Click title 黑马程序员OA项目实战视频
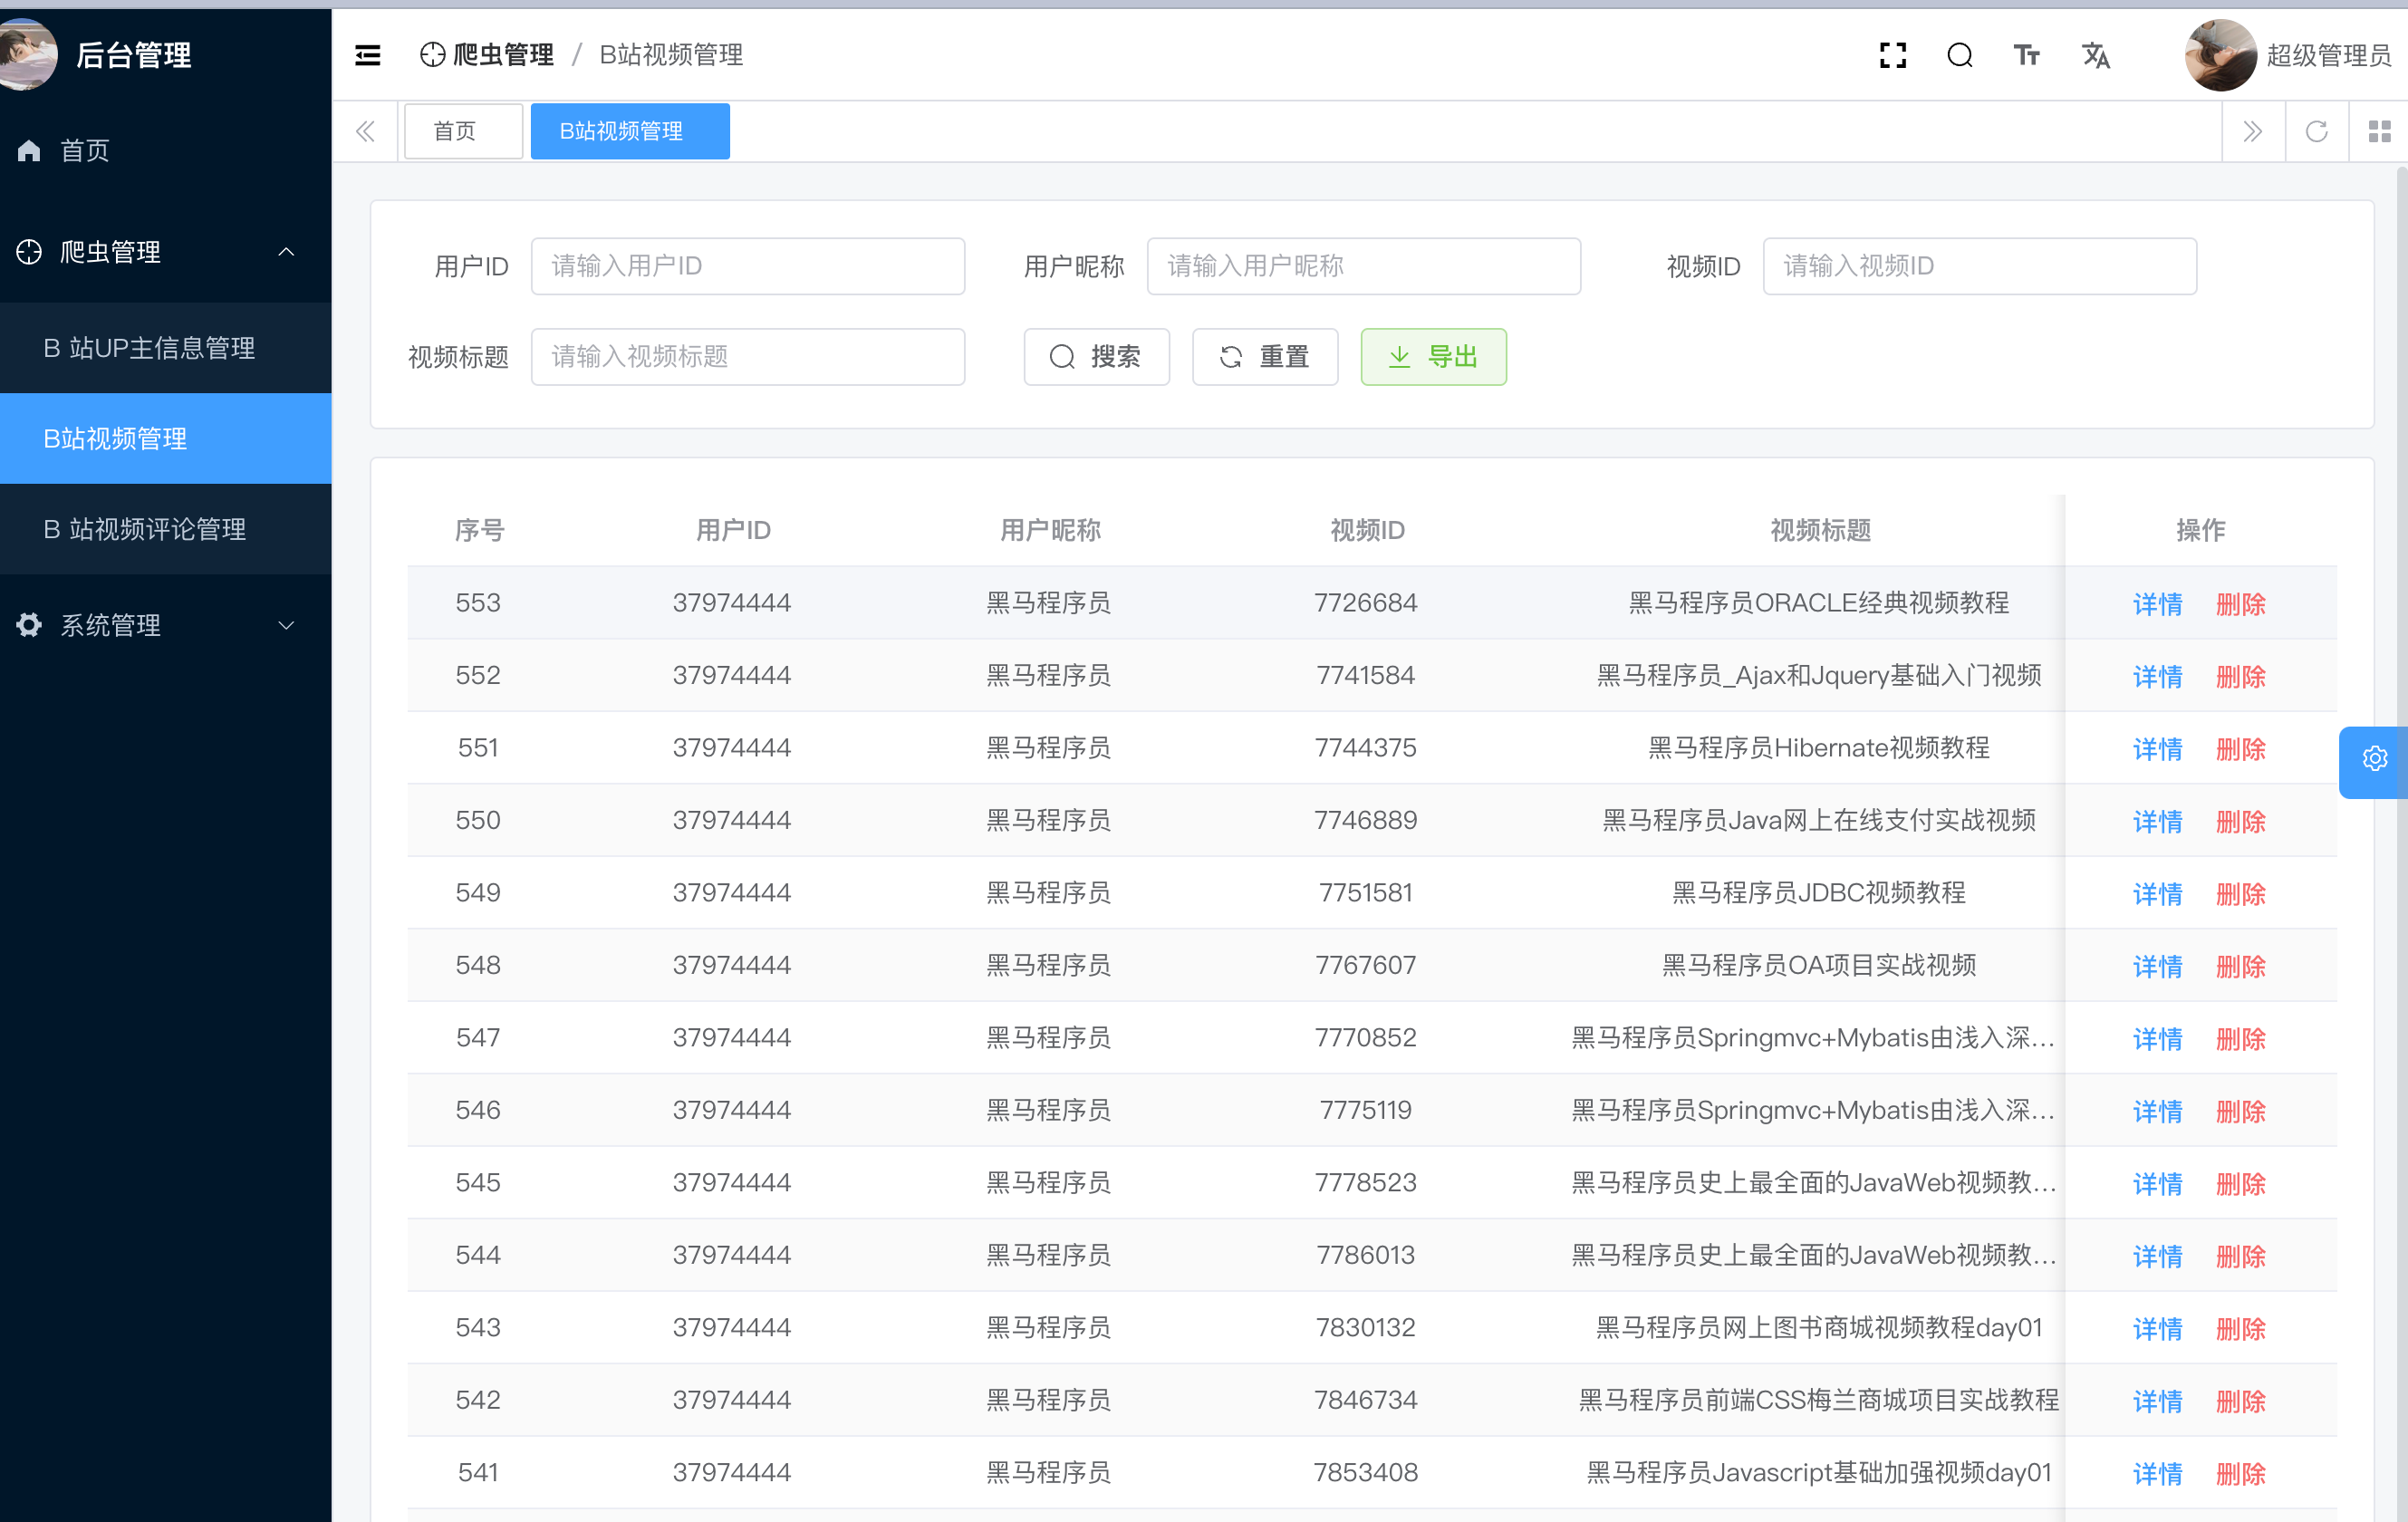The image size is (2408, 1522). click(1818, 965)
